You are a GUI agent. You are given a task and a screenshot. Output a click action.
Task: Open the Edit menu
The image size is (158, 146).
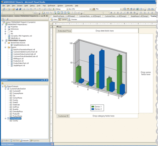coord(8,6)
